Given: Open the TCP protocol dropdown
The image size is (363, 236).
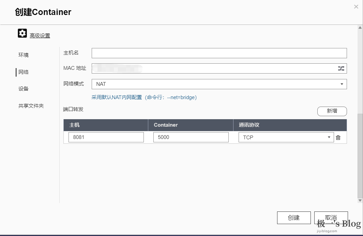Looking at the screenshot, I should click(x=286, y=137).
